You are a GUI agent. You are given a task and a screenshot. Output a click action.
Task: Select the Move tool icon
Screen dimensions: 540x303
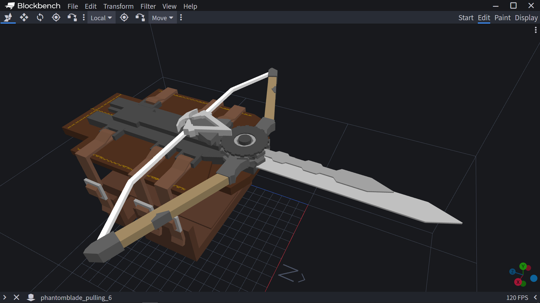(8, 18)
